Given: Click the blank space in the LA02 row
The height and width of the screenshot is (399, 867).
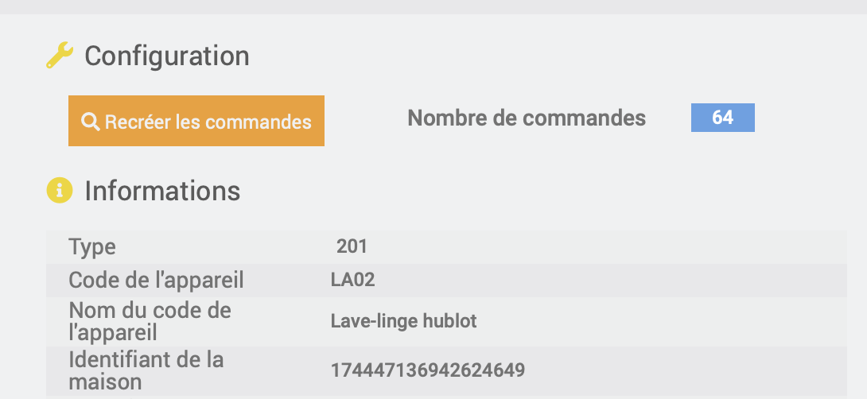Looking at the screenshot, I should pyautogui.click(x=608, y=281).
